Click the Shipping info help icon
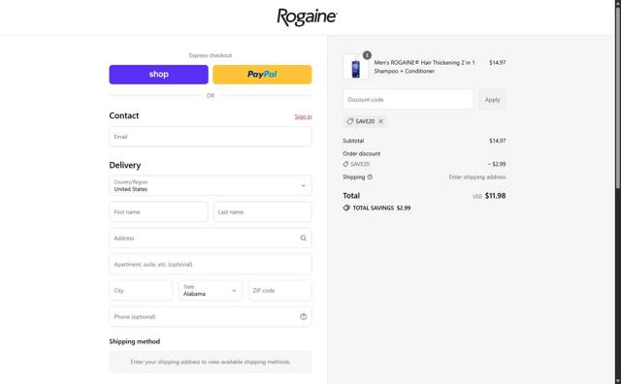Viewport: 621px width, 384px height. [x=370, y=177]
